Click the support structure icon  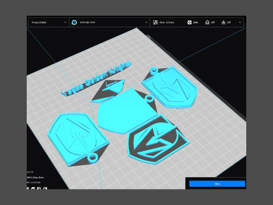(x=207, y=22)
